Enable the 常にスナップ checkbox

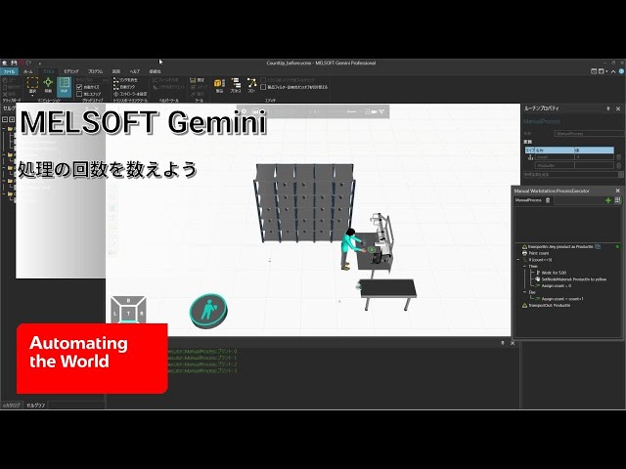[x=79, y=94]
